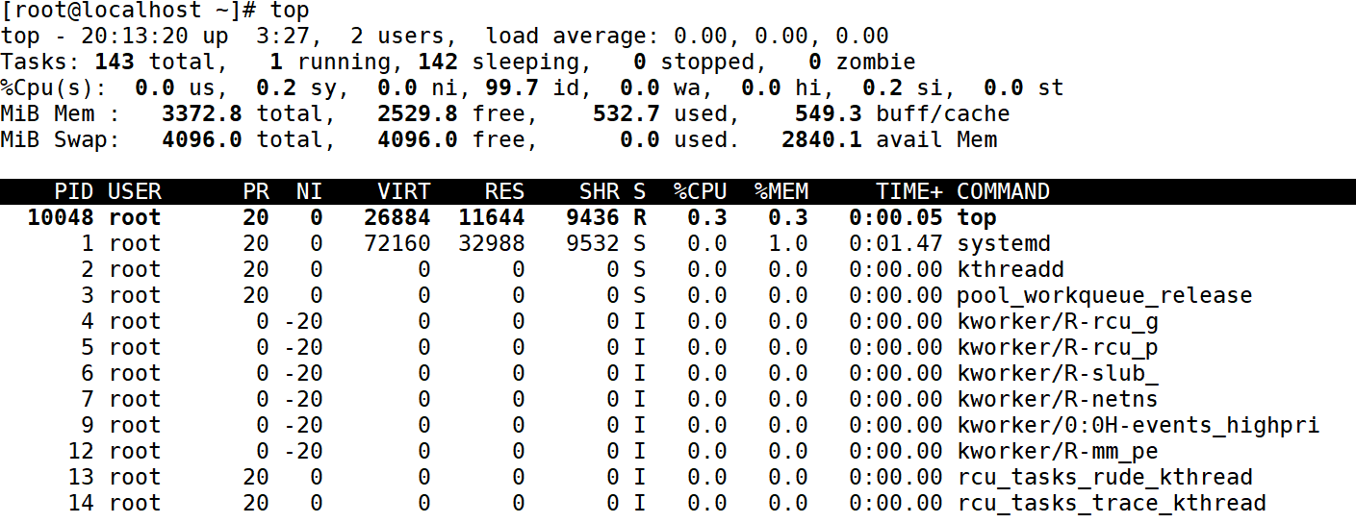Click the %CPU column header
Screen dimensions: 1356x523
pyautogui.click(x=701, y=191)
